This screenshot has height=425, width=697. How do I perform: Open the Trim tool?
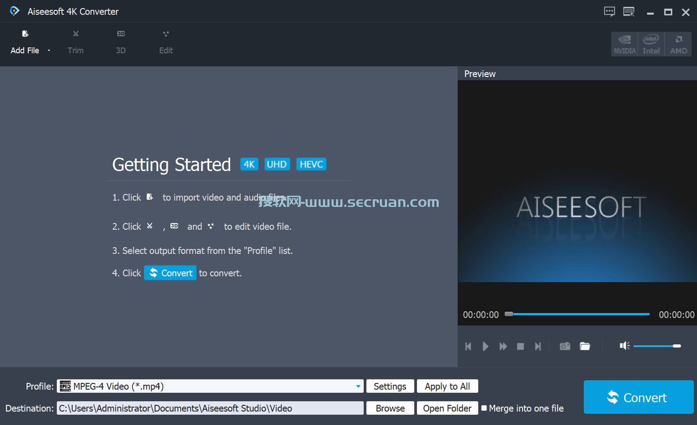point(76,42)
